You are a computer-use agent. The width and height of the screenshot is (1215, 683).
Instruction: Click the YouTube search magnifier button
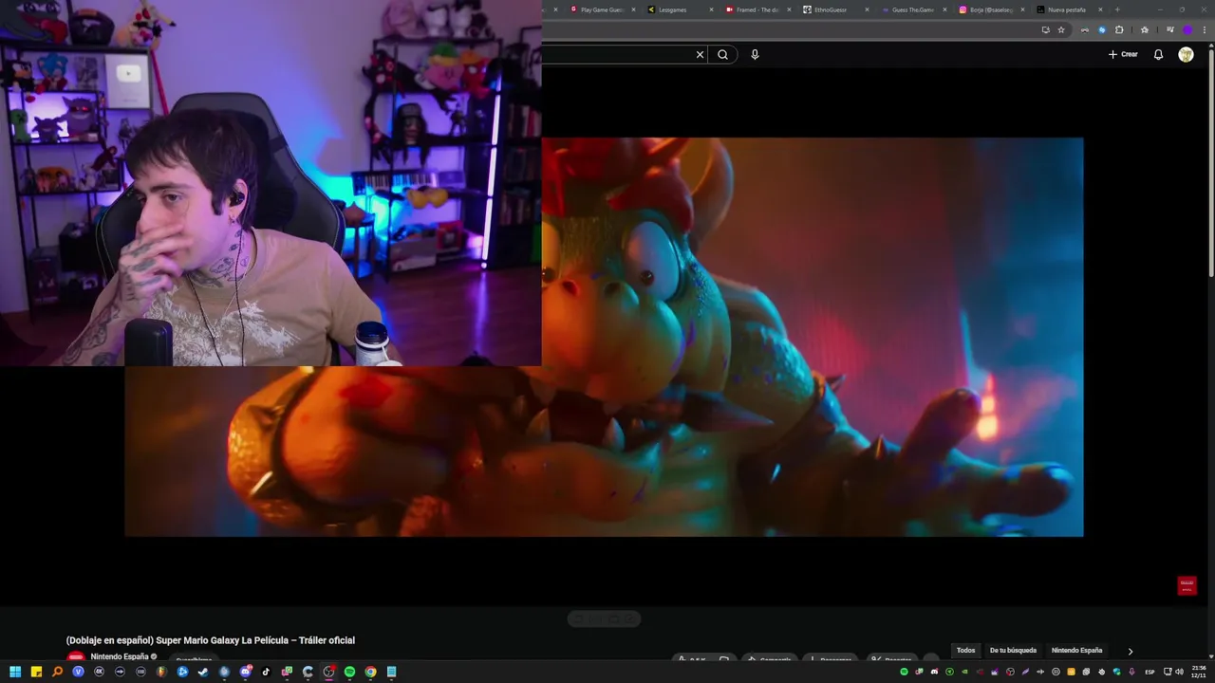click(722, 55)
